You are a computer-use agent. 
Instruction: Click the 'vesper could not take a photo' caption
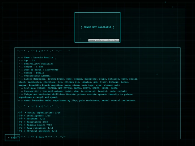(x=104, y=40)
